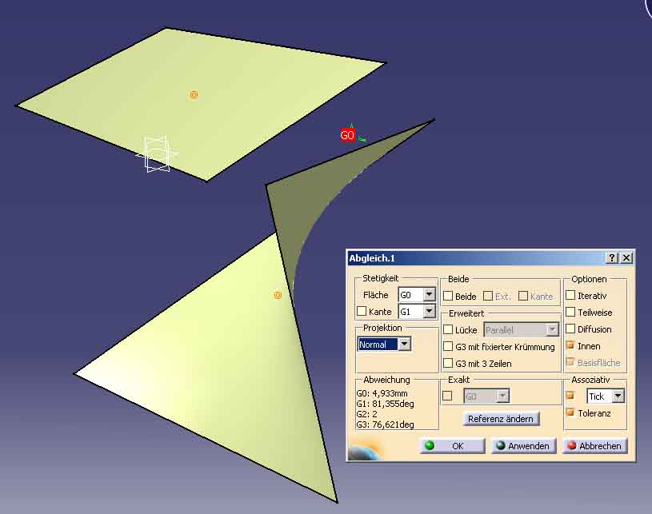Image resolution: width=652 pixels, height=514 pixels.
Task: Tick the Exakt checkbox
Action: coord(447,396)
